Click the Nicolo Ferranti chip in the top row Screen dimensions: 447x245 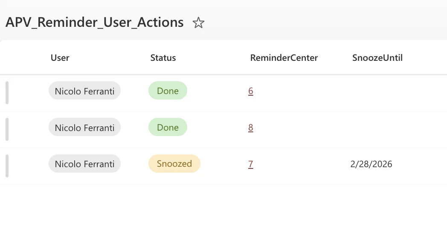[84, 91]
